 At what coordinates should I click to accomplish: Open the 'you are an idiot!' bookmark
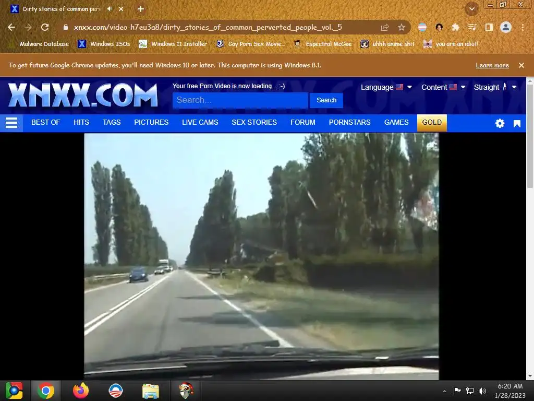(451, 44)
